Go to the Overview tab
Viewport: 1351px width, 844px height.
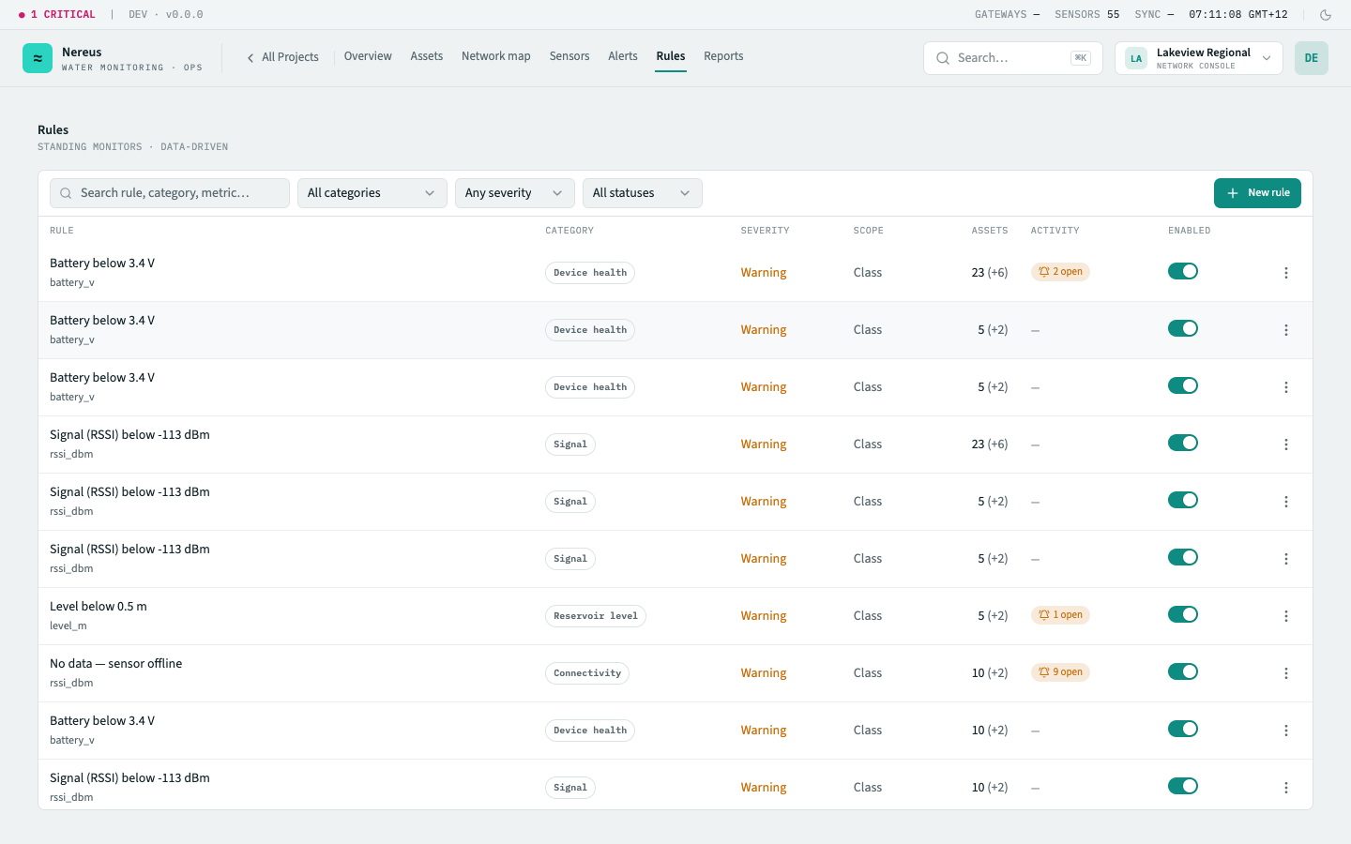(x=368, y=56)
